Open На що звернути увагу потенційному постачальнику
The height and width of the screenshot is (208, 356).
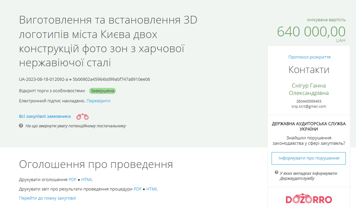[x=76, y=126]
